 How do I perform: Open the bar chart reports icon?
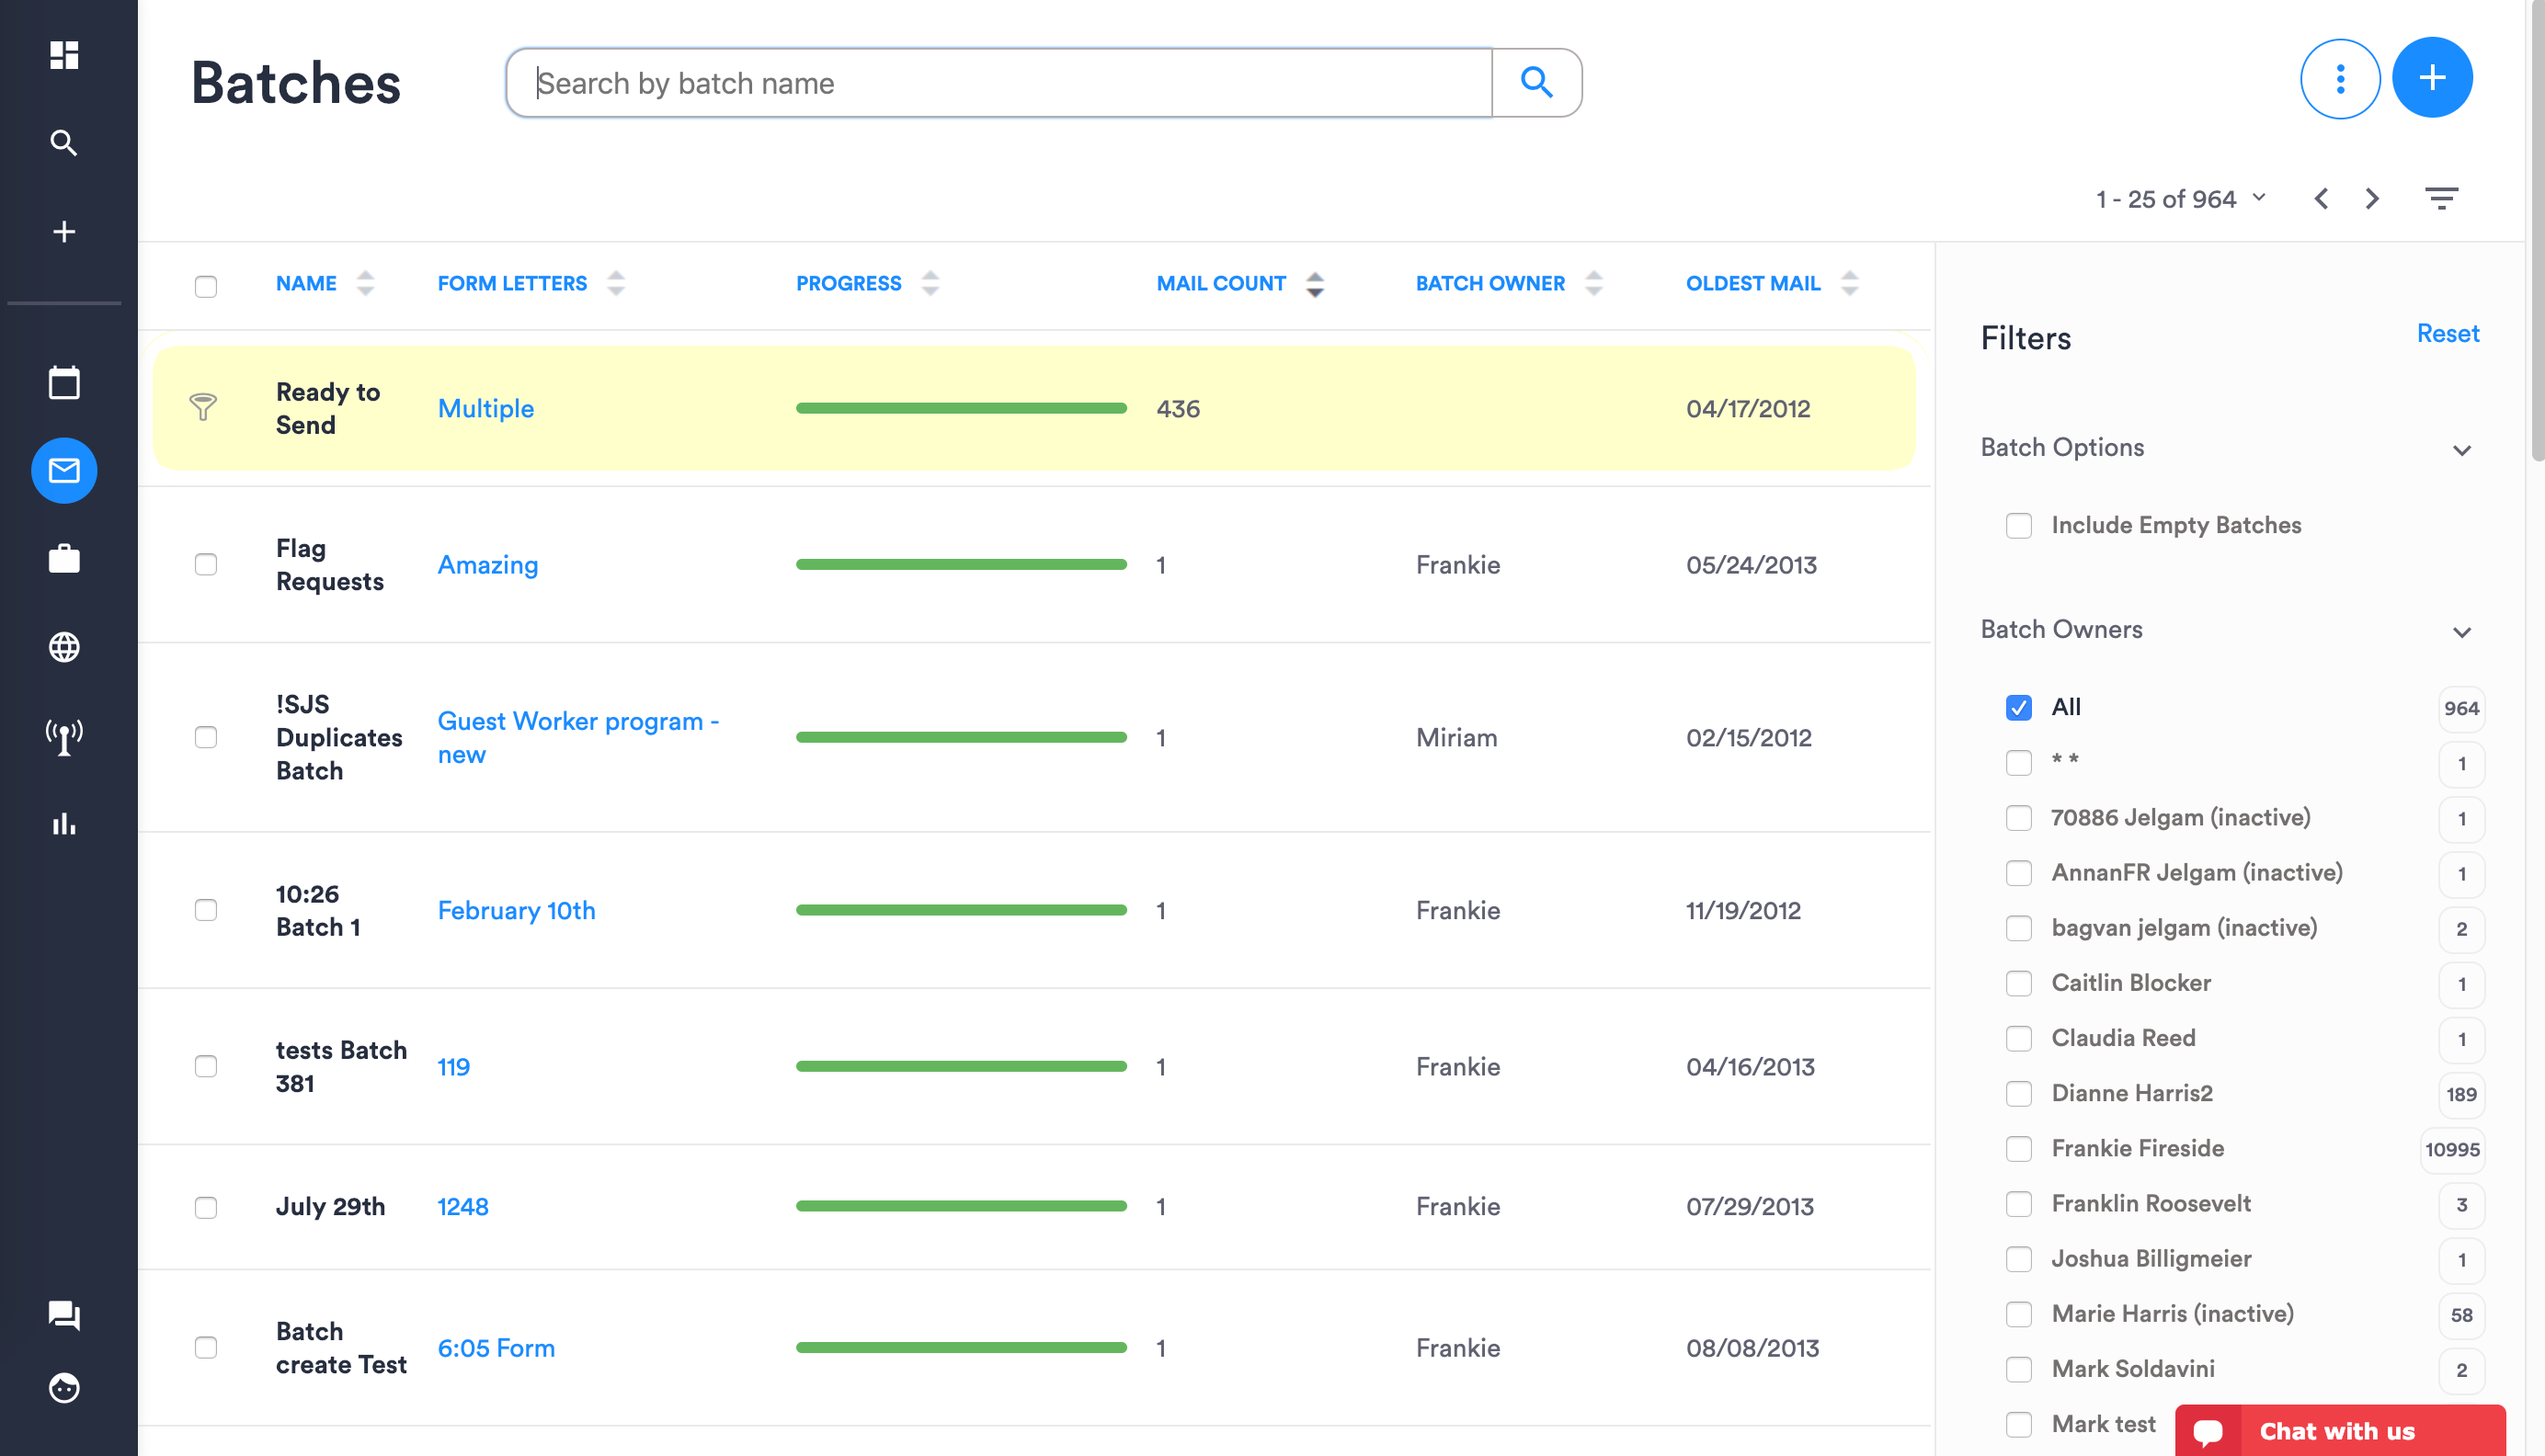coord(64,824)
